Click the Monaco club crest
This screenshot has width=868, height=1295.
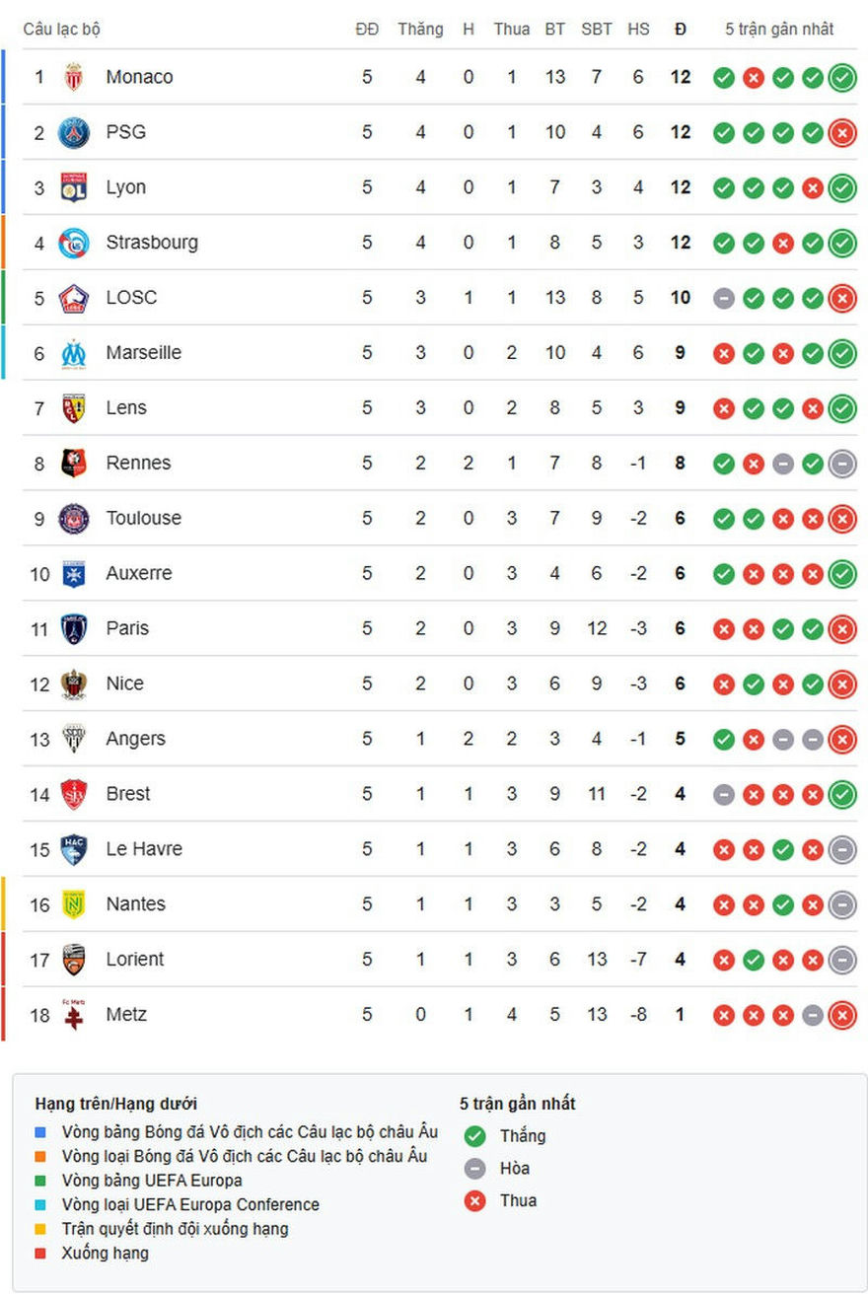click(x=74, y=77)
